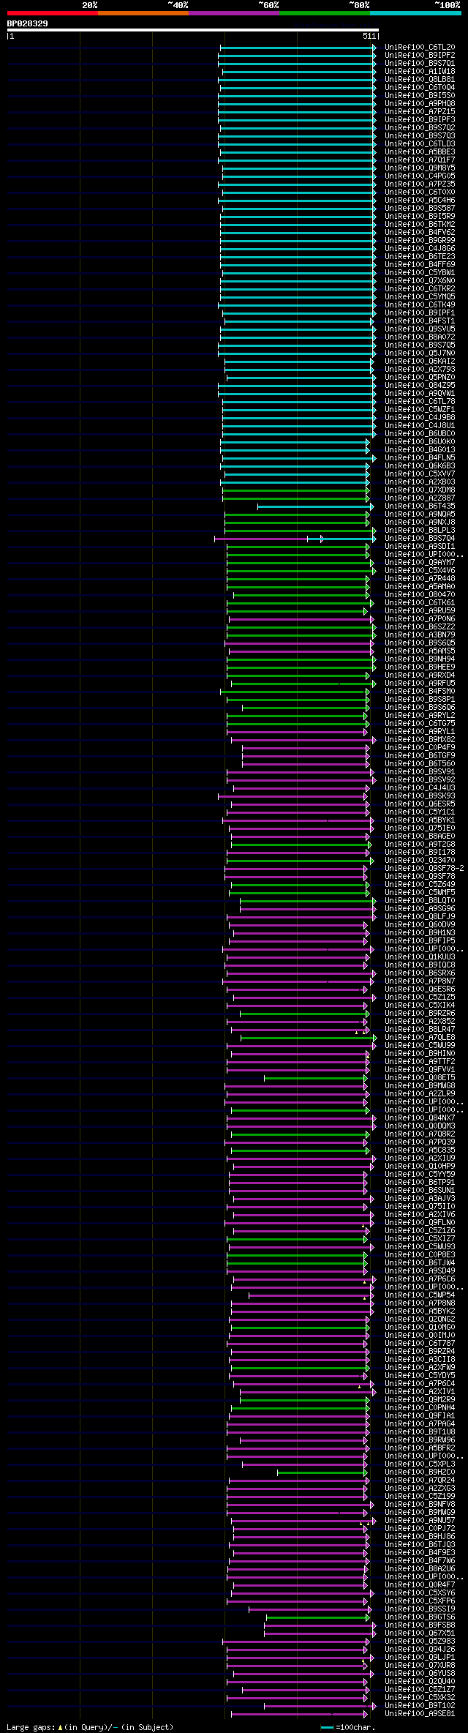
Task: Click the white query sequence bar
Action: (x=192, y=30)
